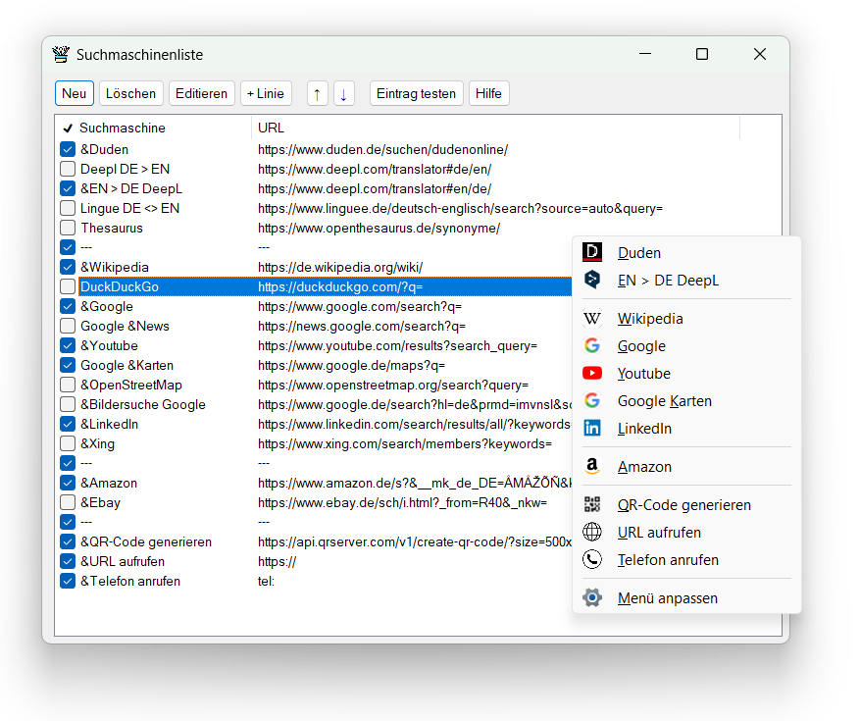Screen dimensions: 860x721
Task: Add a separator with + Linie
Action: (x=266, y=94)
